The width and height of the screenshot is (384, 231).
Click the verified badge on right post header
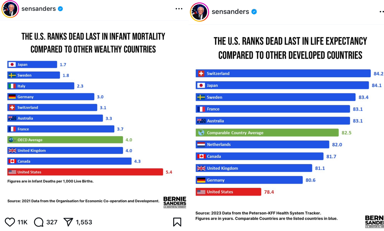click(254, 12)
